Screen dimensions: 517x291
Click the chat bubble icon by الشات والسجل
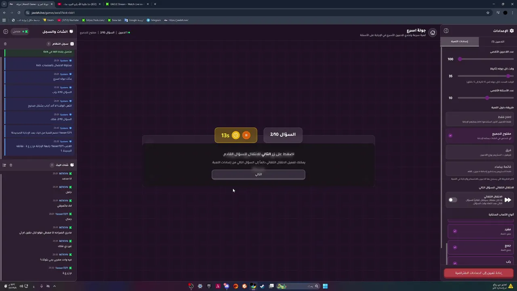[x=71, y=31]
